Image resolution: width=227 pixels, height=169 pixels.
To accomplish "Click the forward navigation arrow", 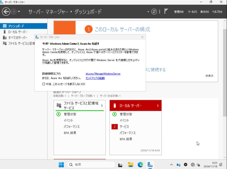I will (x=14, y=12).
